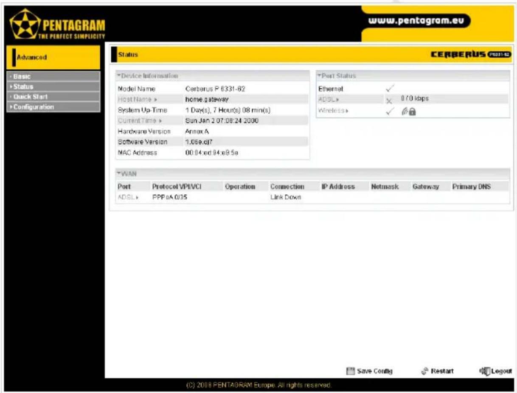Image resolution: width=517 pixels, height=393 pixels.
Task: Click the Port column header
Action: [x=124, y=187]
